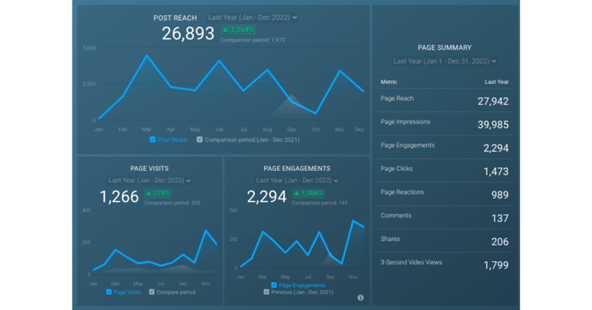This screenshot has width=592, height=310.
Task: Click the PAGE VISITS title
Action: [149, 169]
